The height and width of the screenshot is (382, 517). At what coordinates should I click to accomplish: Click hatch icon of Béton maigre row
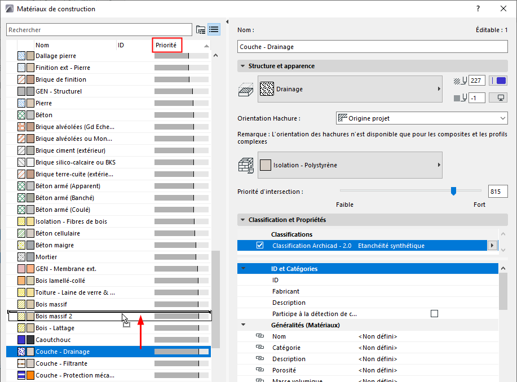[x=21, y=245]
